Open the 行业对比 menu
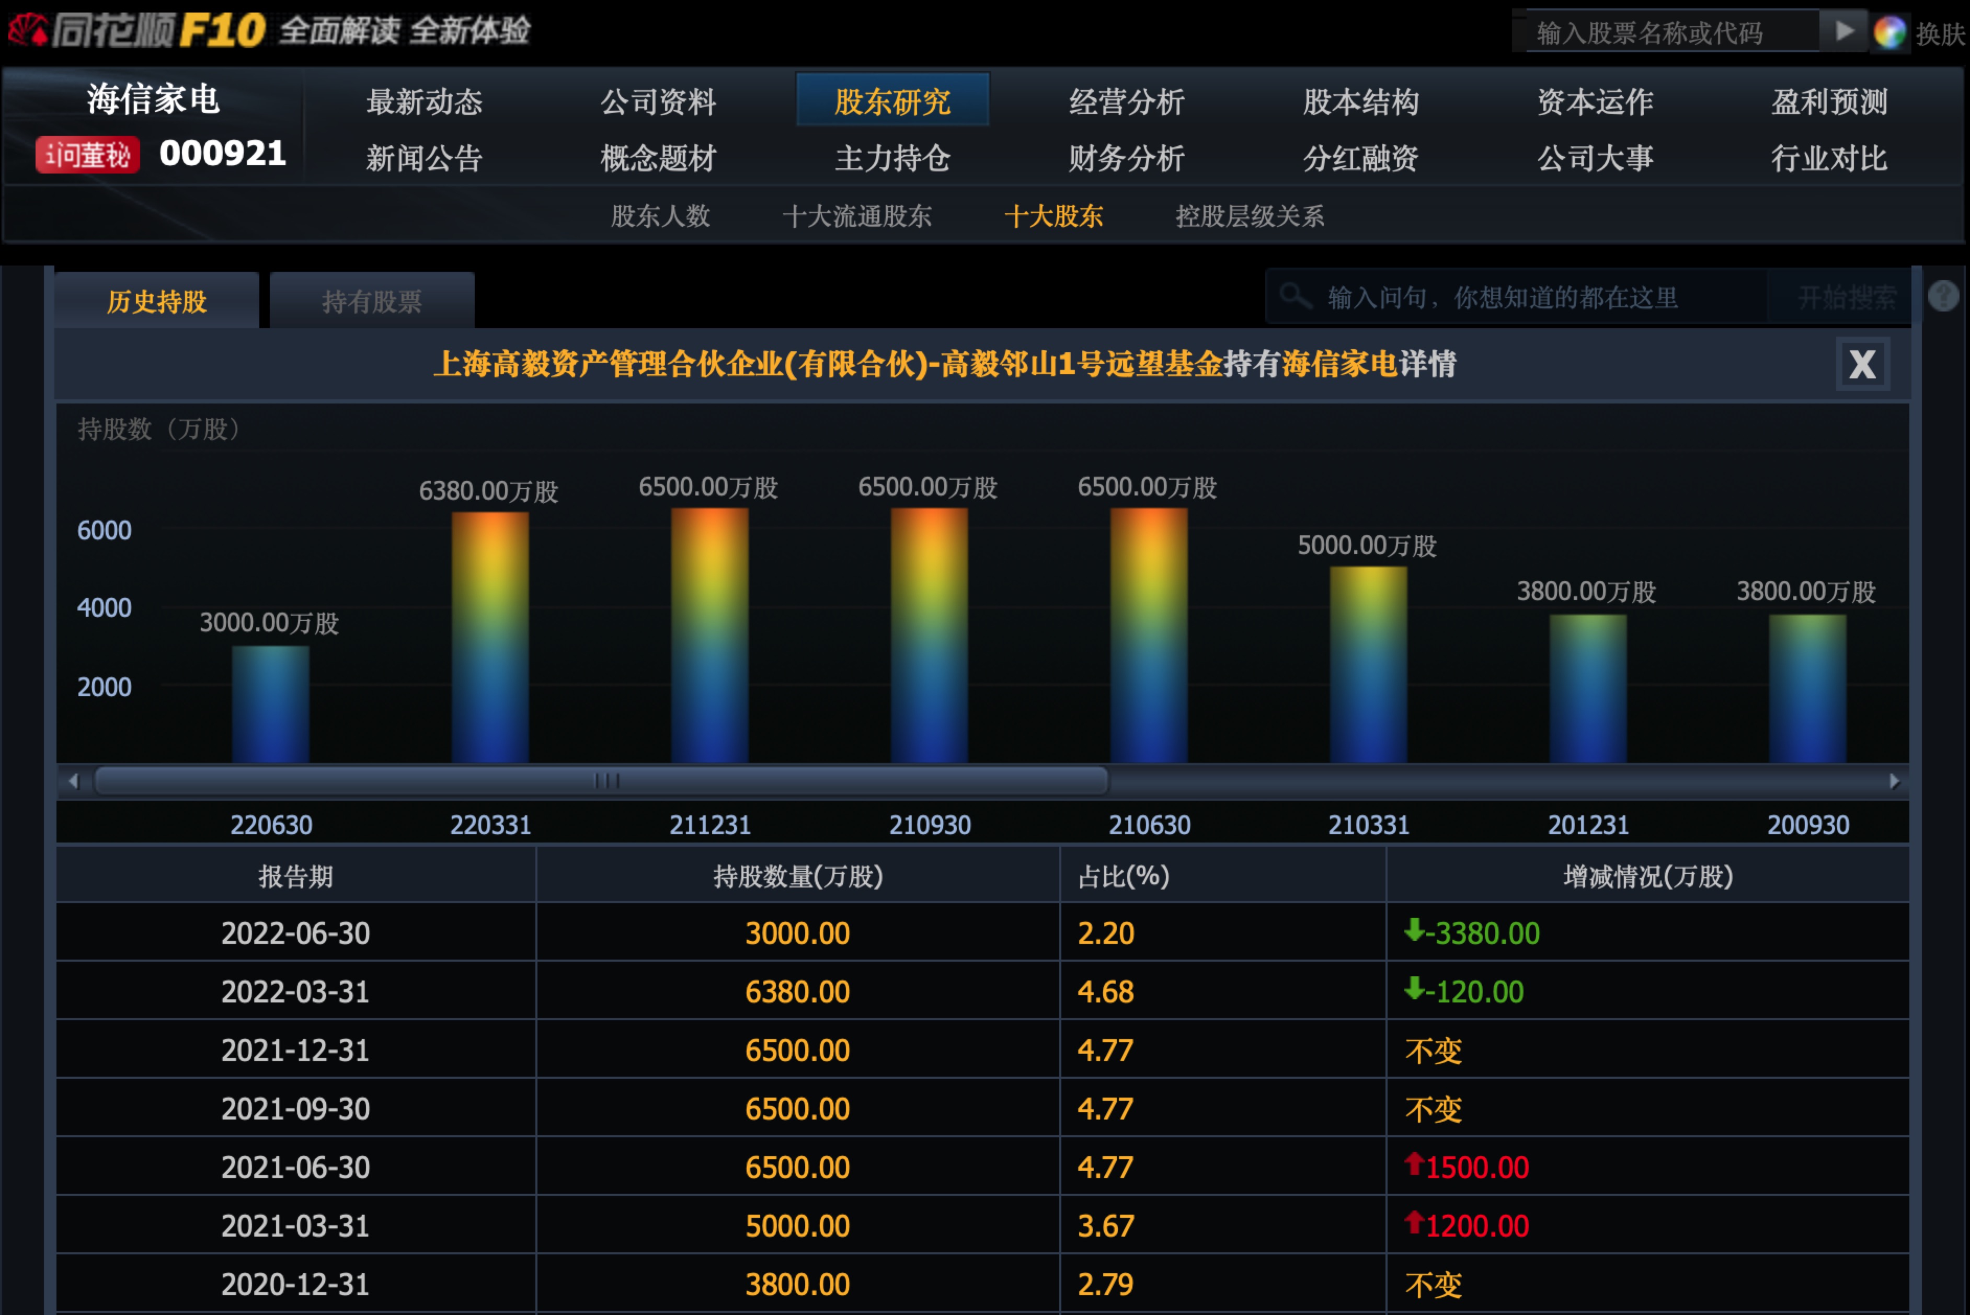 1829,158
